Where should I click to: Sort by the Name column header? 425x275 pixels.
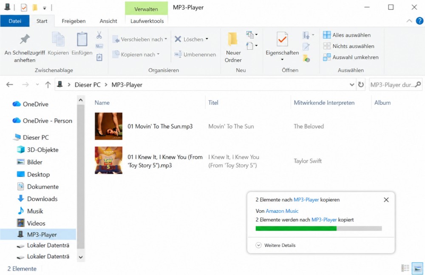(x=102, y=103)
